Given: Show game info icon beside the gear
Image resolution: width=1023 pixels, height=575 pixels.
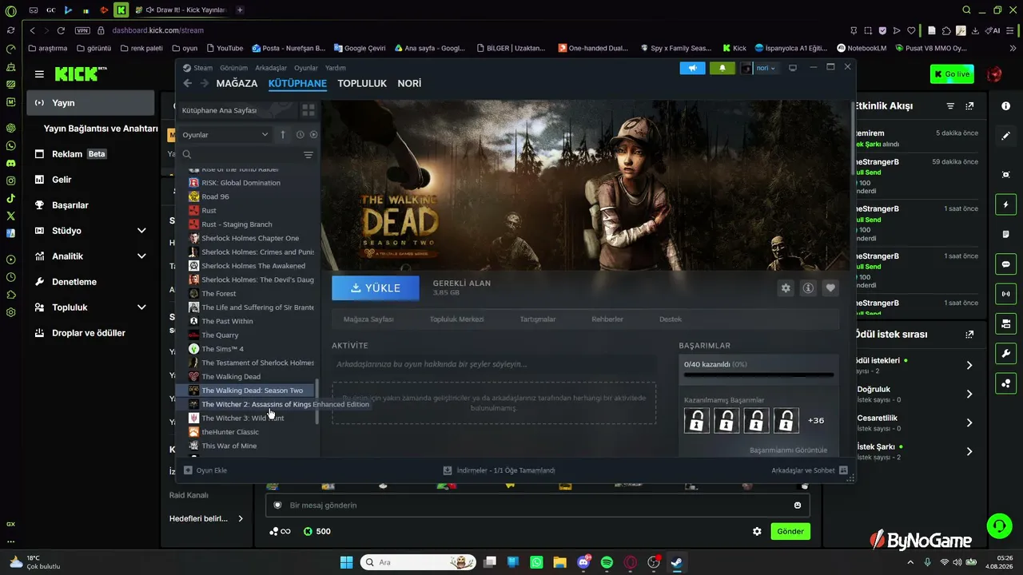Looking at the screenshot, I should pos(808,288).
